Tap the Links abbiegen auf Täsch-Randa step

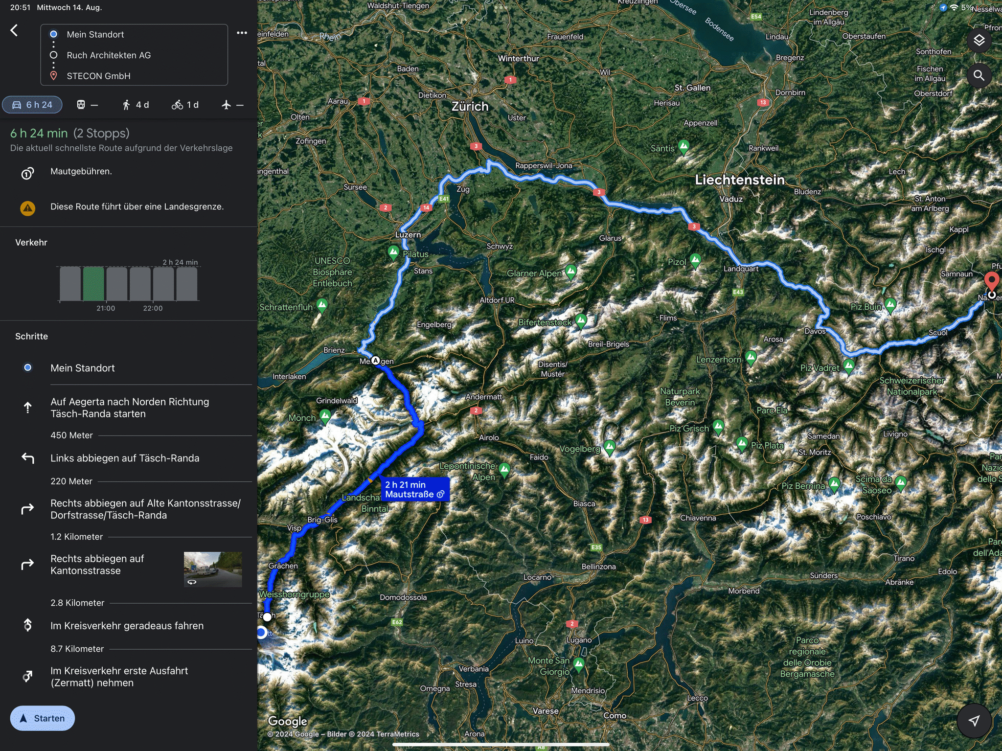125,458
